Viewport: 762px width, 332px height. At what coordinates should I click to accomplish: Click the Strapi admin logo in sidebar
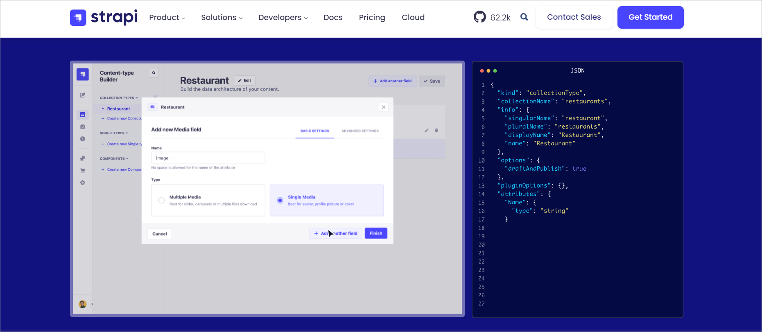[83, 74]
